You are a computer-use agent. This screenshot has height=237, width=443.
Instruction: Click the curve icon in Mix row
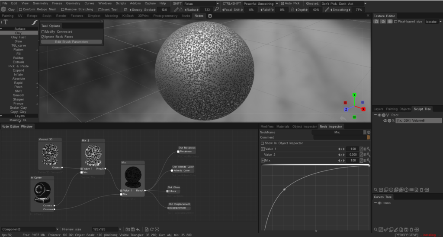pyautogui.click(x=361, y=160)
